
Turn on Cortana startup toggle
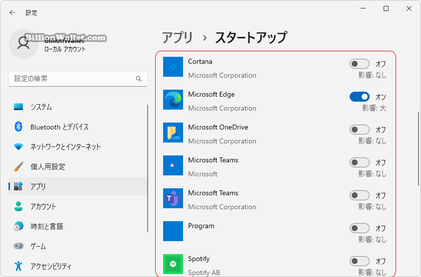click(x=359, y=64)
